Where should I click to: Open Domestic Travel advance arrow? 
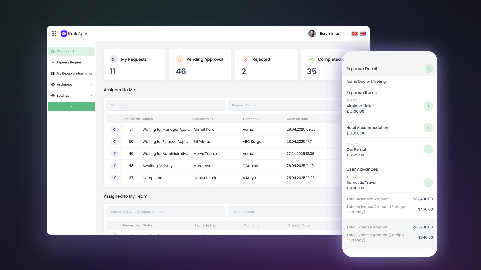pyautogui.click(x=428, y=183)
